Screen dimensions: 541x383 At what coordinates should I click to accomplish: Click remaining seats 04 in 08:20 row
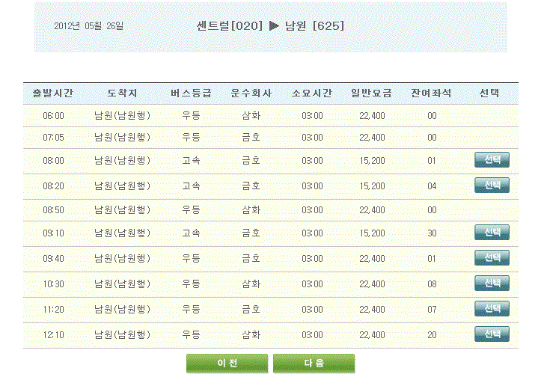(432, 186)
